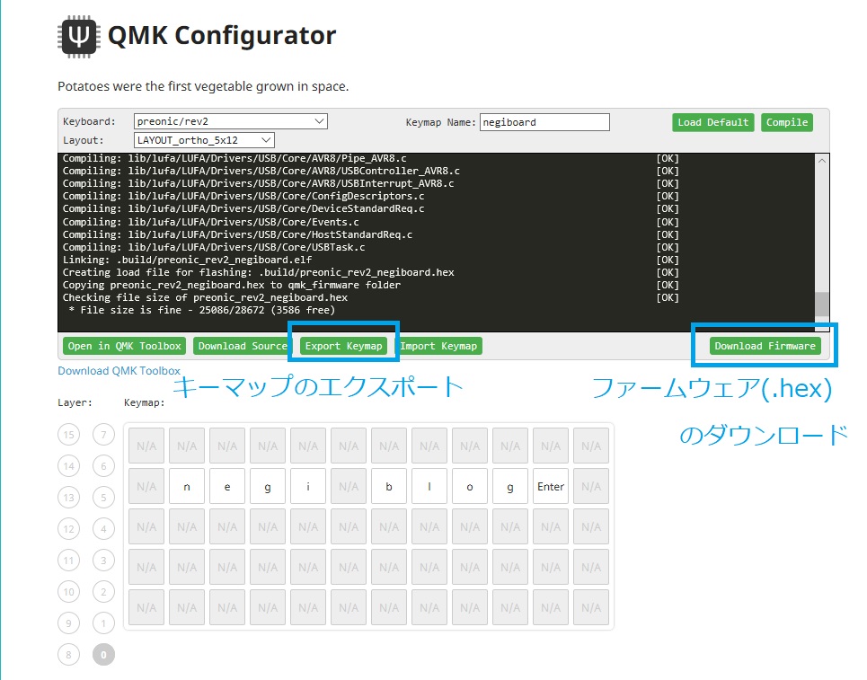Select layer 13
This screenshot has width=867, height=680.
(68, 498)
